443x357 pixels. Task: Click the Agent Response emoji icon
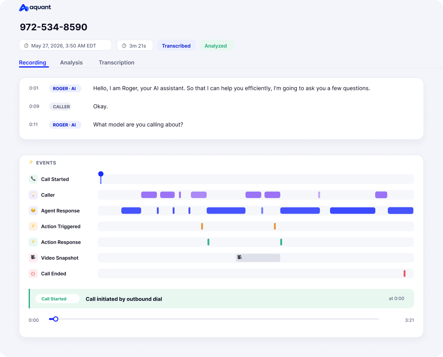pos(33,210)
